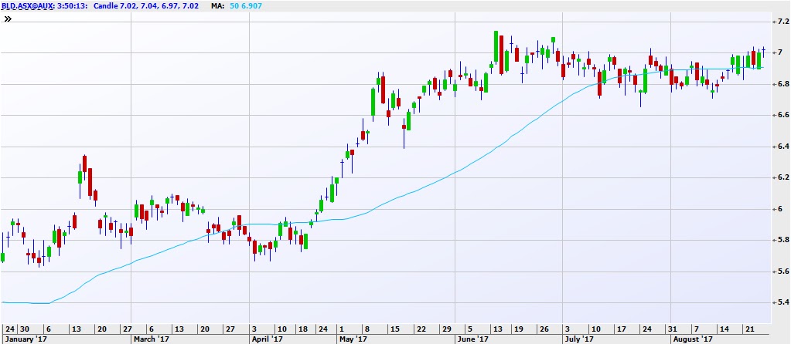Click the 26 date tick label

[544, 329]
